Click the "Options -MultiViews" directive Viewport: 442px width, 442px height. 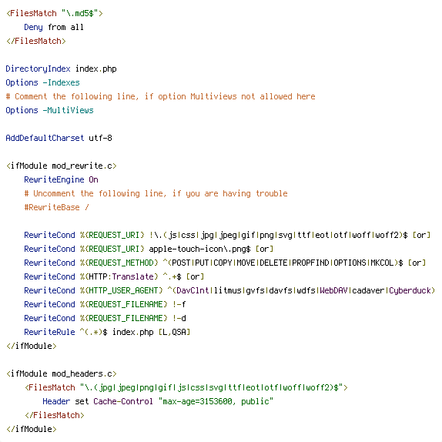click(x=49, y=110)
